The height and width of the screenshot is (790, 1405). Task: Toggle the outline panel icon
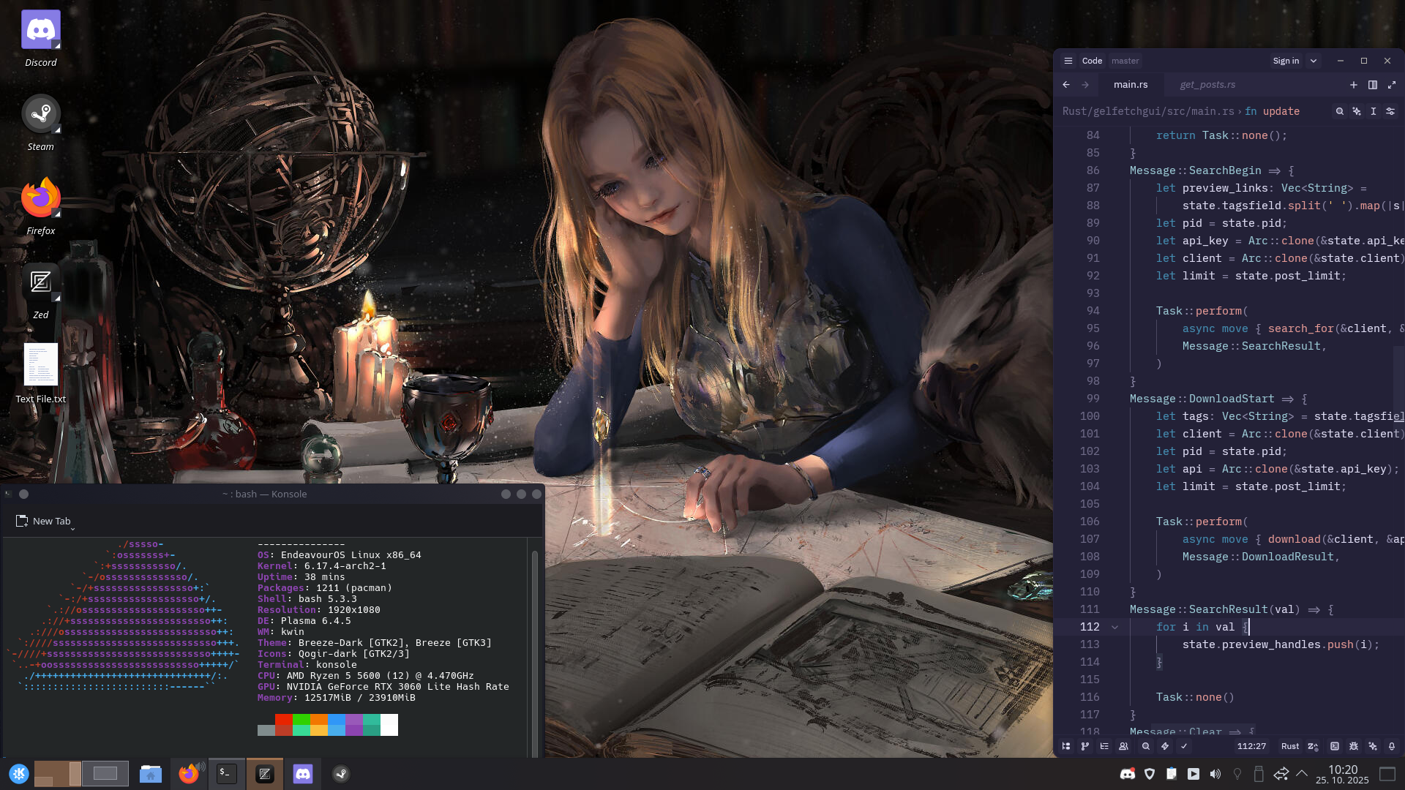tap(1104, 746)
